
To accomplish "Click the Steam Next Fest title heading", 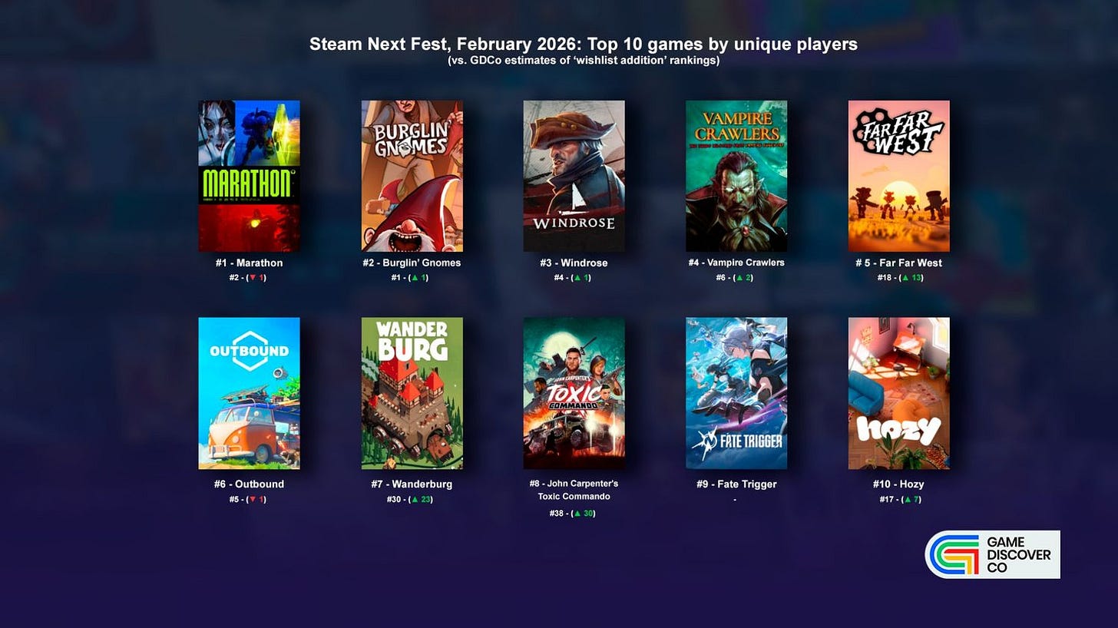I will tap(584, 45).
